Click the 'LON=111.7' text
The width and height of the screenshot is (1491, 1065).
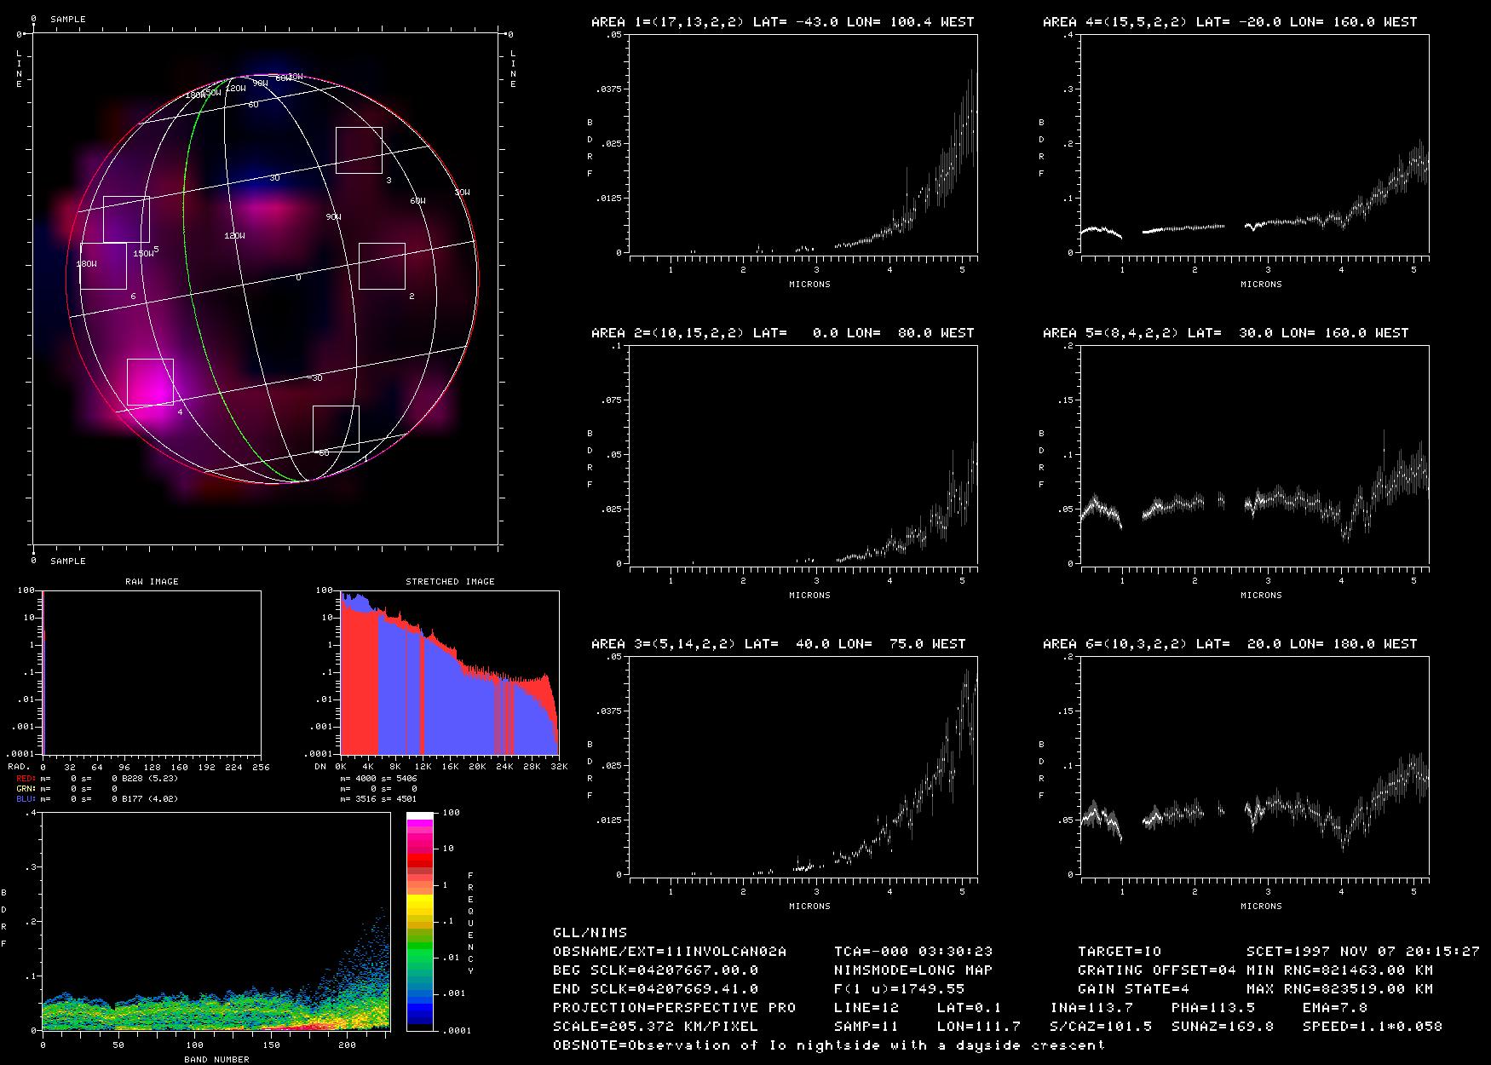click(x=979, y=1027)
